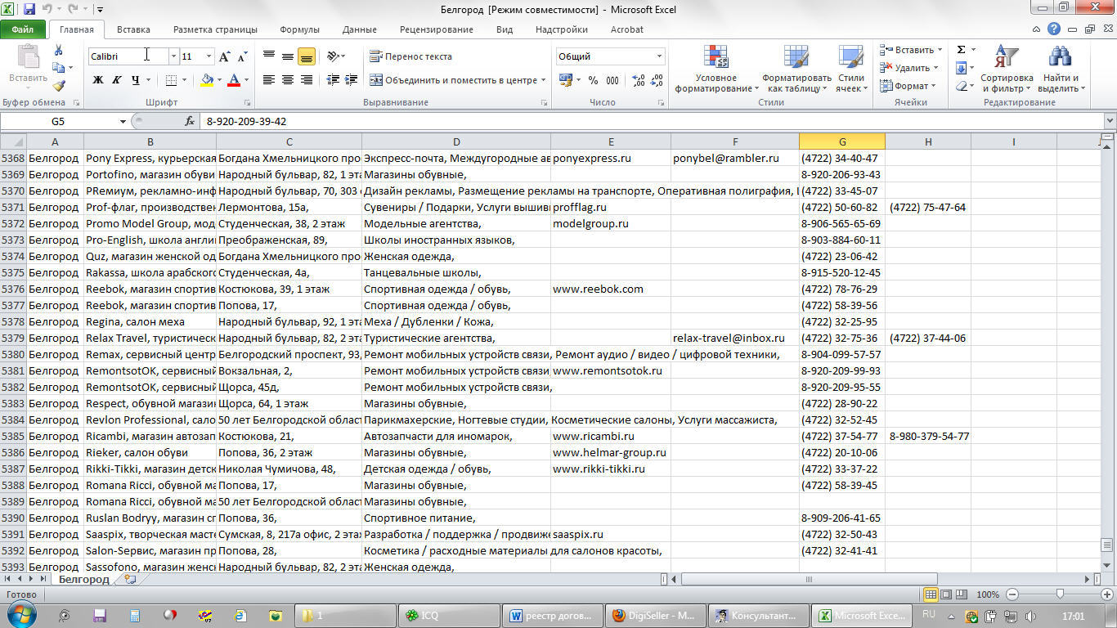Insert AutoSum sigma function
The image size is (1117, 628).
coord(962,50)
